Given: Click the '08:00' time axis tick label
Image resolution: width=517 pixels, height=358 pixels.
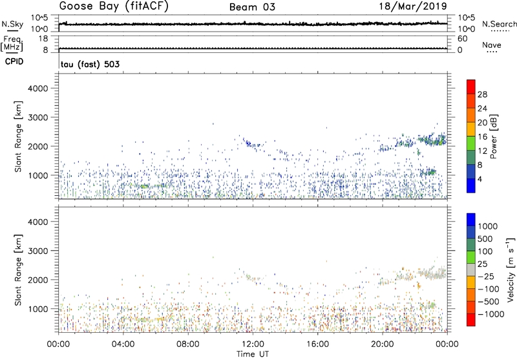Looking at the screenshot, I should tap(188, 344).
